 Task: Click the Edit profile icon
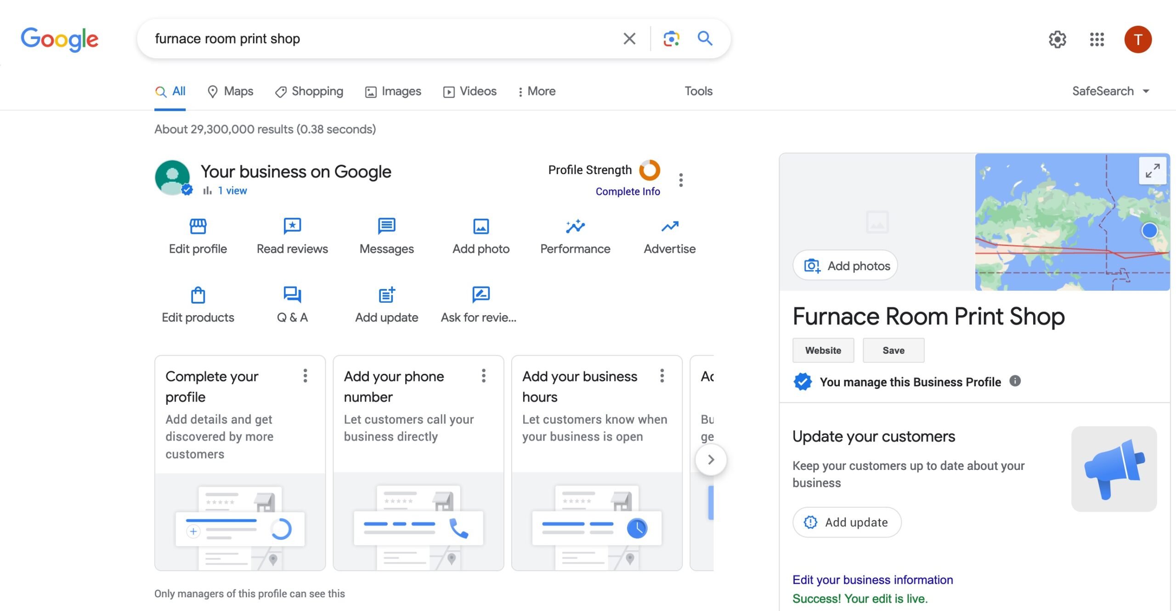click(x=198, y=226)
